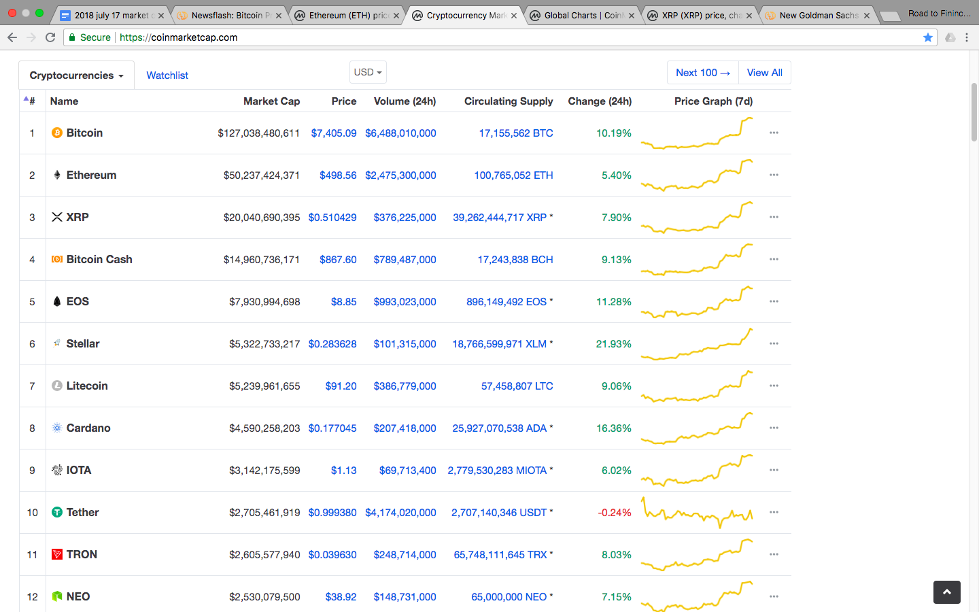The height and width of the screenshot is (612, 979).
Task: Open the Bitcoin name link
Action: point(84,133)
